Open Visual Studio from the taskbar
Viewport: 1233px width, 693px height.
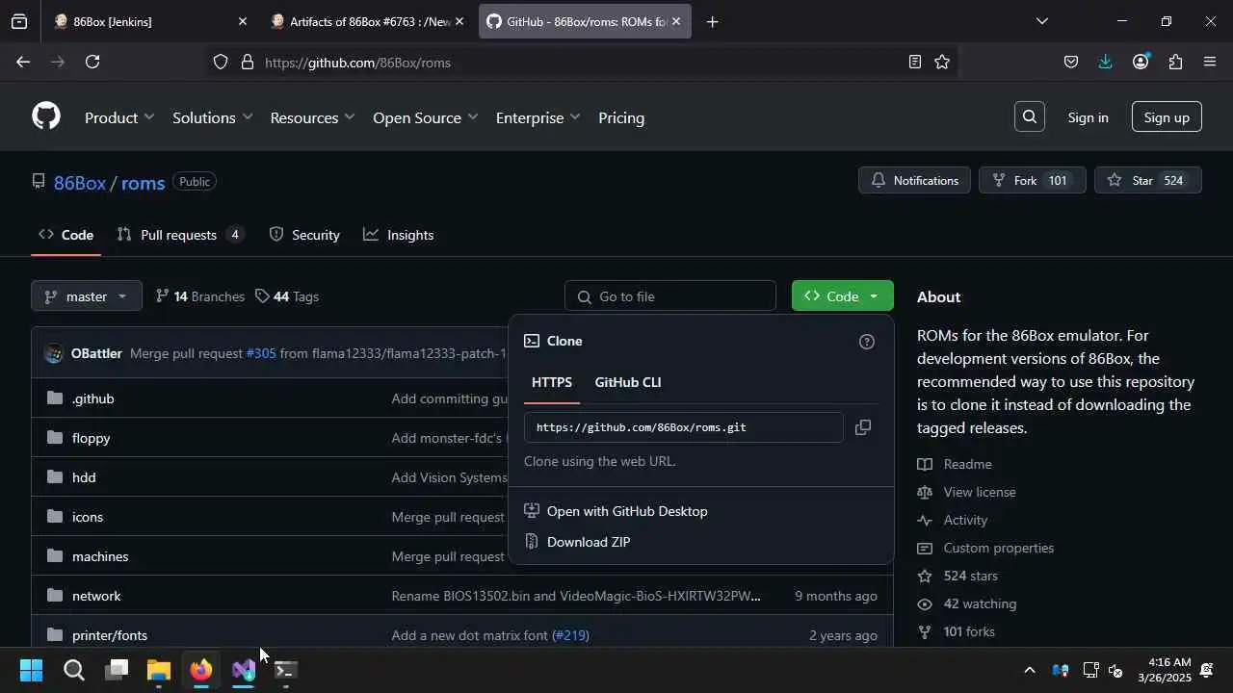[x=244, y=670]
